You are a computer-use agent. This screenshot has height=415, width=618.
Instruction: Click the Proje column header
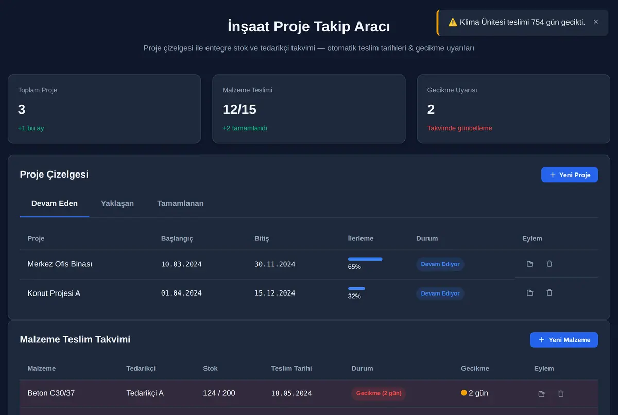pos(36,238)
